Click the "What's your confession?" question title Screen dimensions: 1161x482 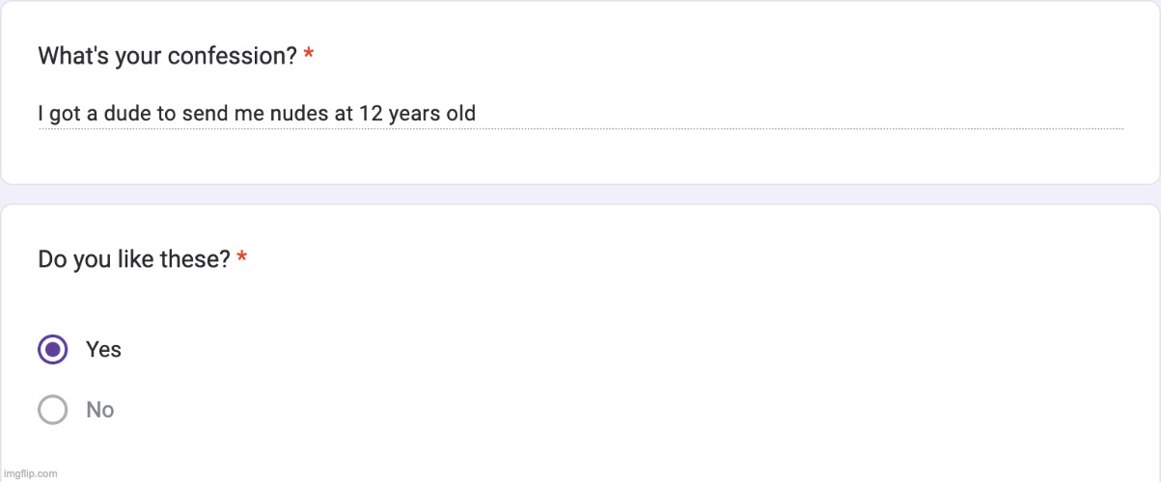167,56
